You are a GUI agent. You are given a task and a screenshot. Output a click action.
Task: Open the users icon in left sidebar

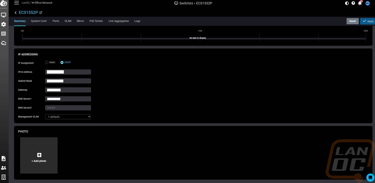[x=4, y=168]
